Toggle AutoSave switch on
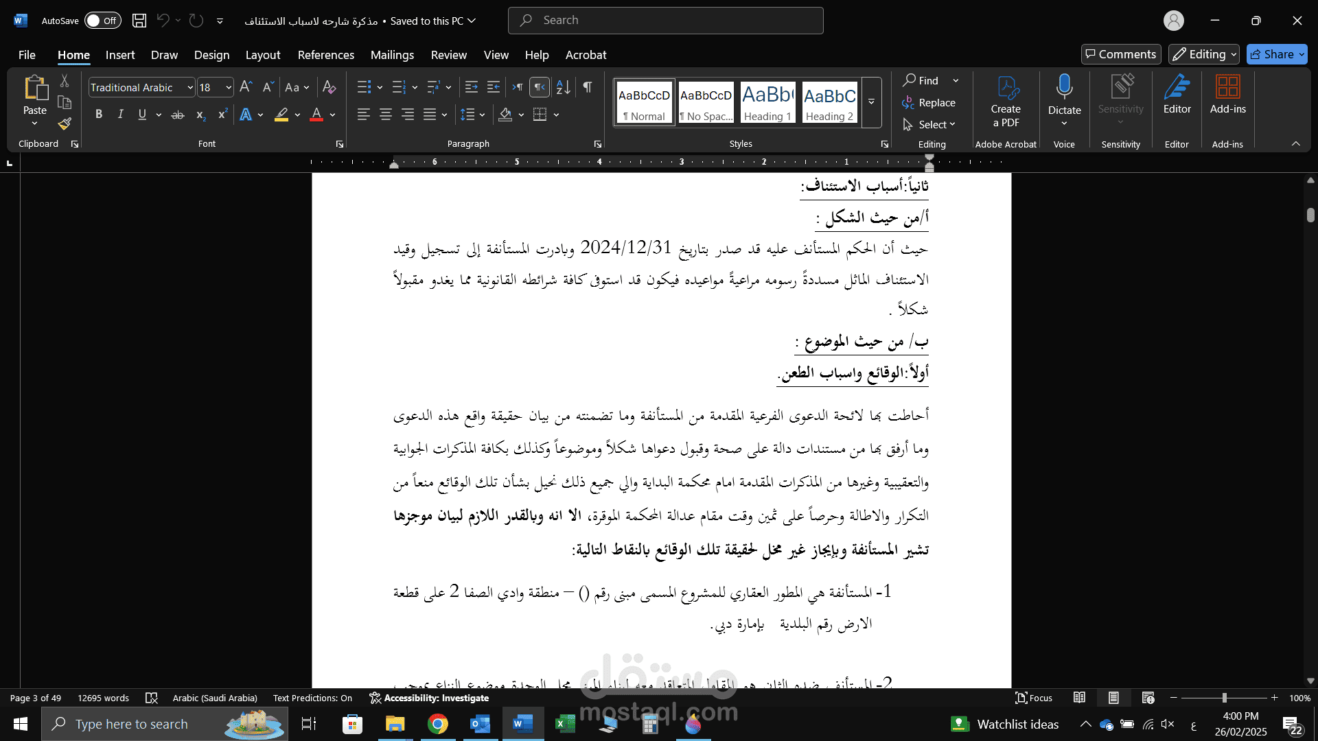This screenshot has width=1318, height=741. click(x=103, y=21)
